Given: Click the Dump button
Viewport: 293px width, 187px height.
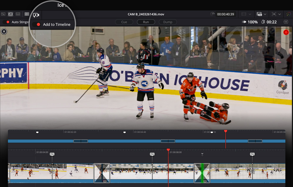Looking at the screenshot, I should [168, 22].
